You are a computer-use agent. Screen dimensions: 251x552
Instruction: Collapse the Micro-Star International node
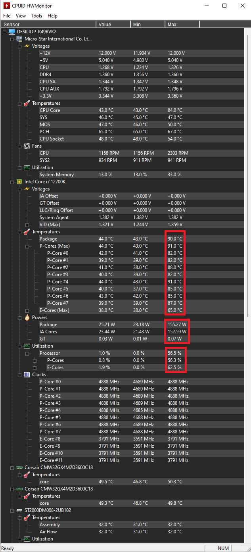12,39
